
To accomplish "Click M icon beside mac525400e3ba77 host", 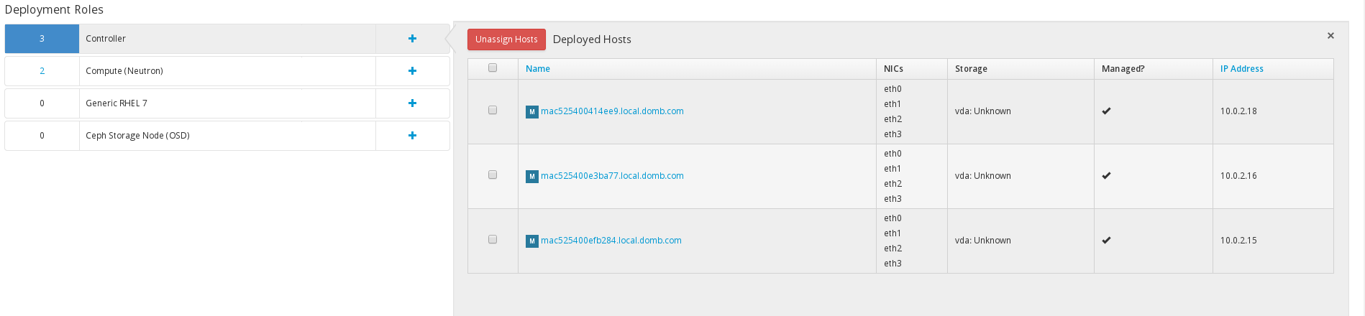I will point(532,177).
